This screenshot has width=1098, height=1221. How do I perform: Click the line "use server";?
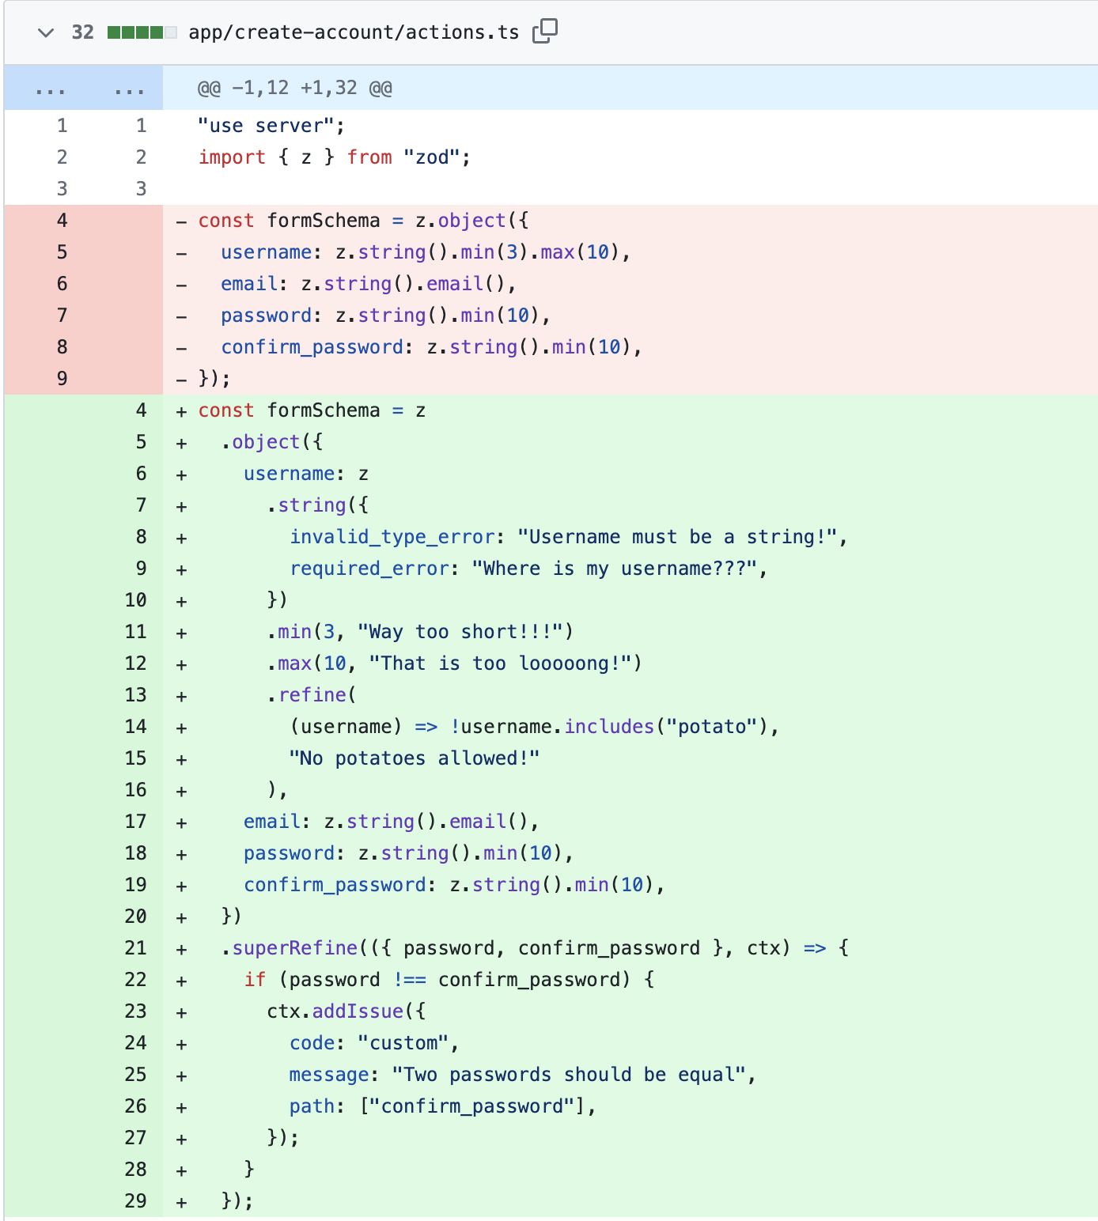click(x=271, y=126)
